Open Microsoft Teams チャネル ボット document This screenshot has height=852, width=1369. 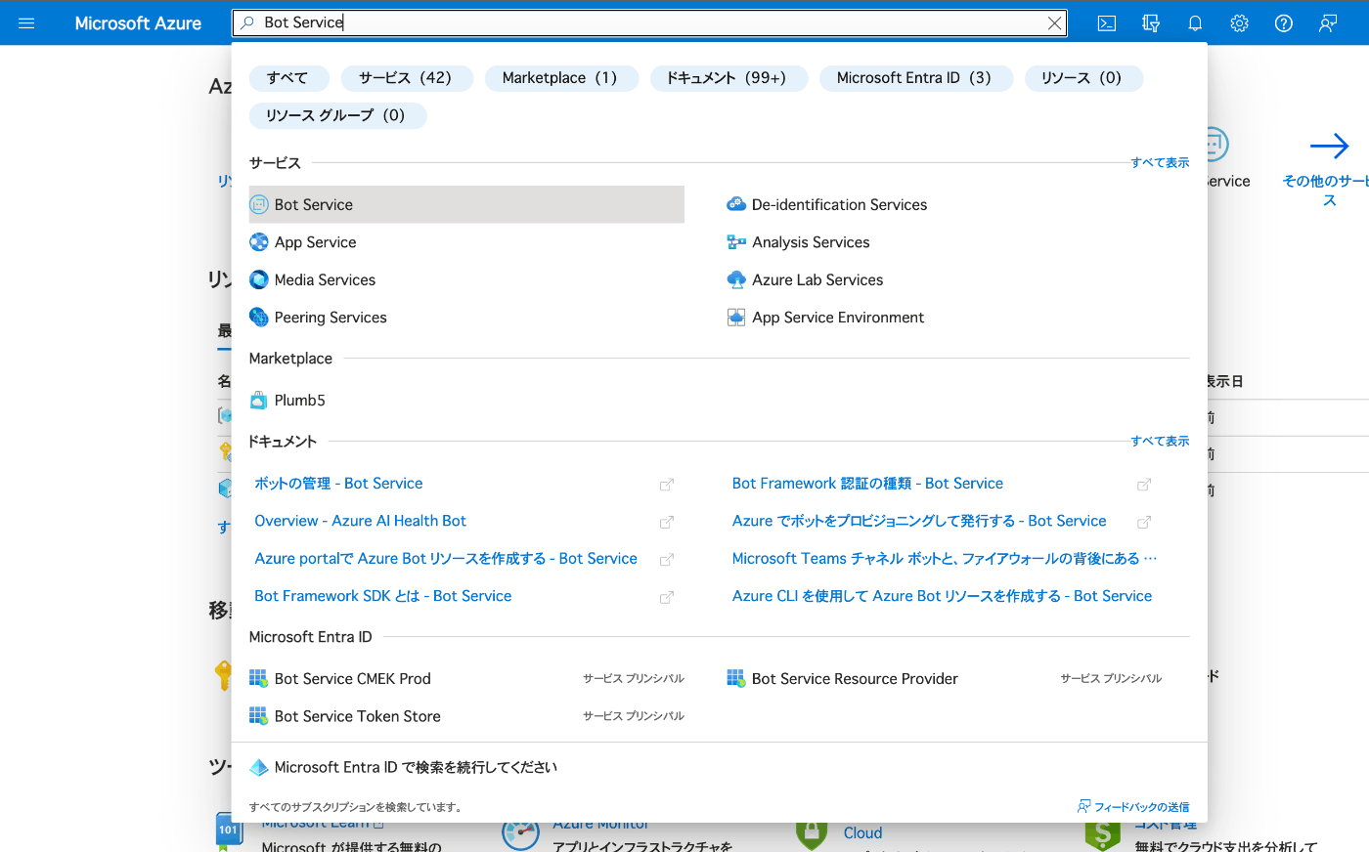945,559
